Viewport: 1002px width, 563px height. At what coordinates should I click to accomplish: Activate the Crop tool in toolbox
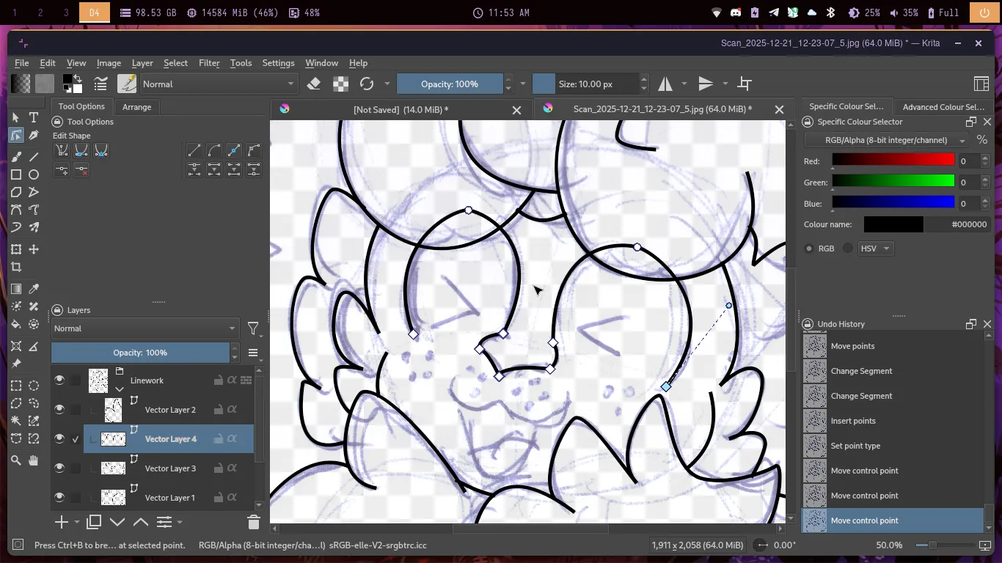point(16,268)
